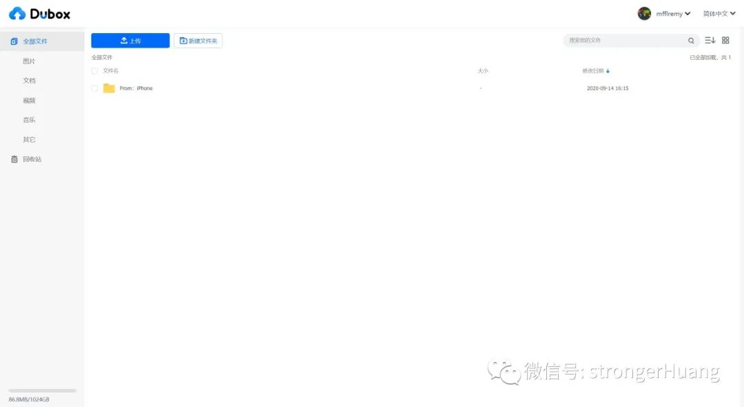Image resolution: width=744 pixels, height=407 pixels.
Task: Switch to the 文档 (Documents) tab
Action: [29, 80]
